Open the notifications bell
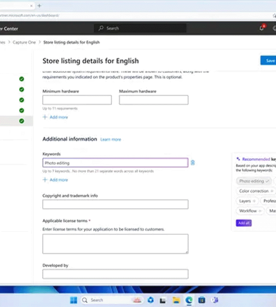 [x=262, y=28]
